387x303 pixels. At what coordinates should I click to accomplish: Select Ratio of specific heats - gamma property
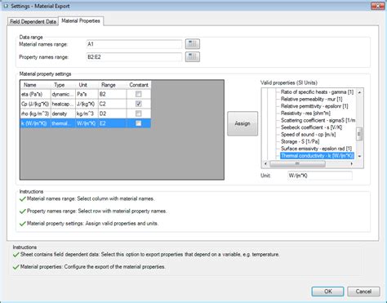[x=317, y=92]
